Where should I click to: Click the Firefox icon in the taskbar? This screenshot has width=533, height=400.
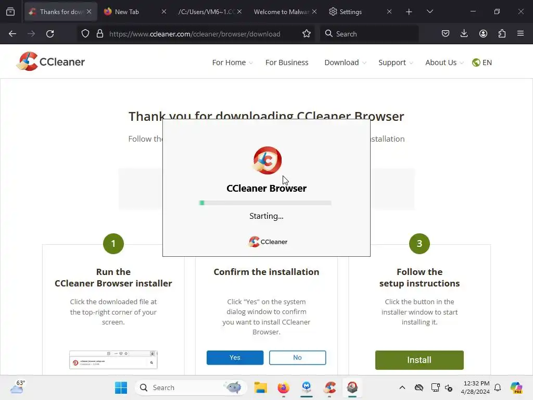(x=284, y=387)
